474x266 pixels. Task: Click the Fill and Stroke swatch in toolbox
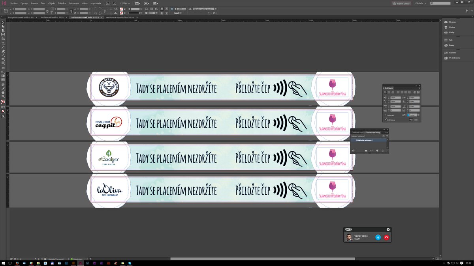click(3, 102)
